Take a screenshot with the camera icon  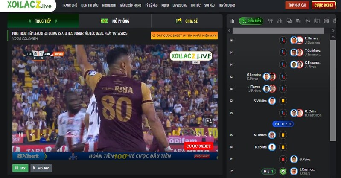click(197, 134)
